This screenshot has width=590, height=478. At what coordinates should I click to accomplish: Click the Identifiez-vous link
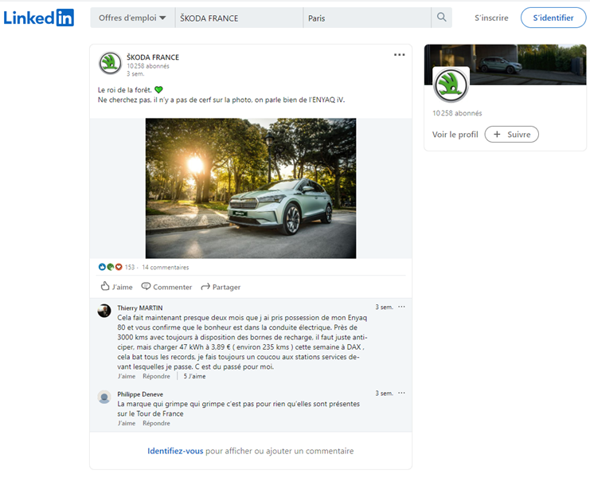[175, 451]
